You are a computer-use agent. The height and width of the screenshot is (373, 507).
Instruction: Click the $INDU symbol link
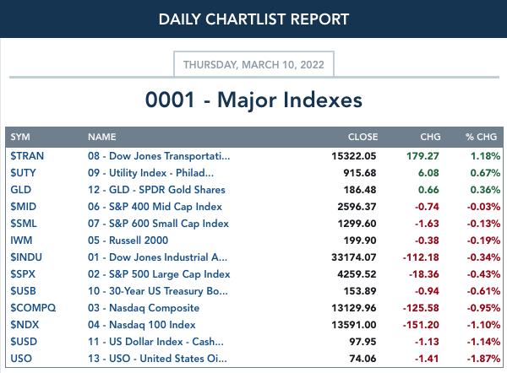26,257
